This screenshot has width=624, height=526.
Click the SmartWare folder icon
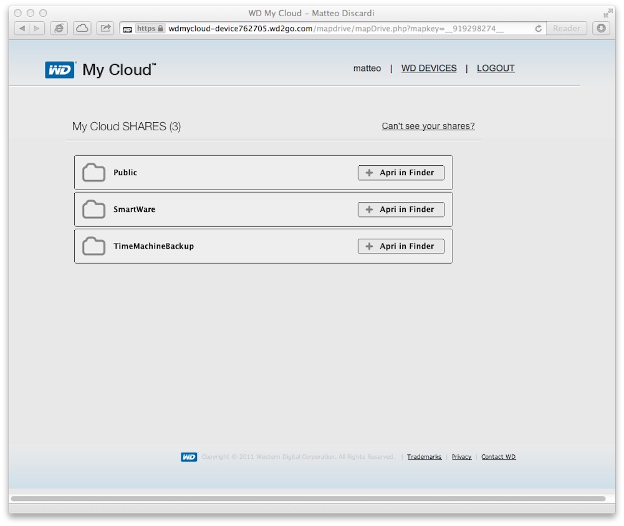click(x=94, y=209)
